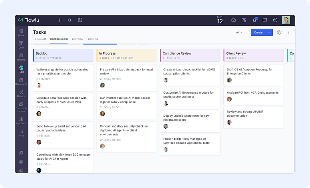Open notifications bell in top bar
Screen dimensions: 310x188
pos(254,20)
